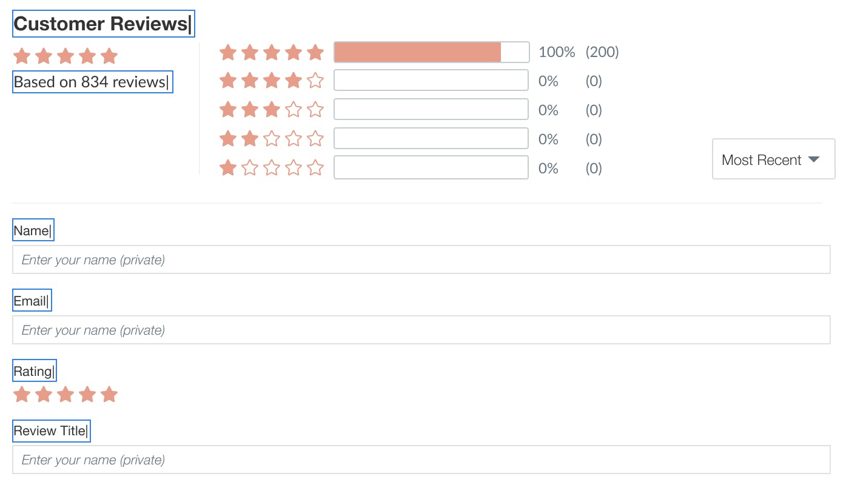Filter by the three-star rating row
Image resolution: width=849 pixels, height=485 pixels.
411,110
